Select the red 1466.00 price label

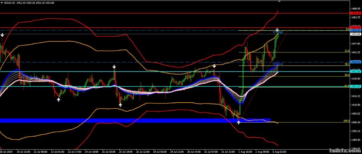[356, 13]
